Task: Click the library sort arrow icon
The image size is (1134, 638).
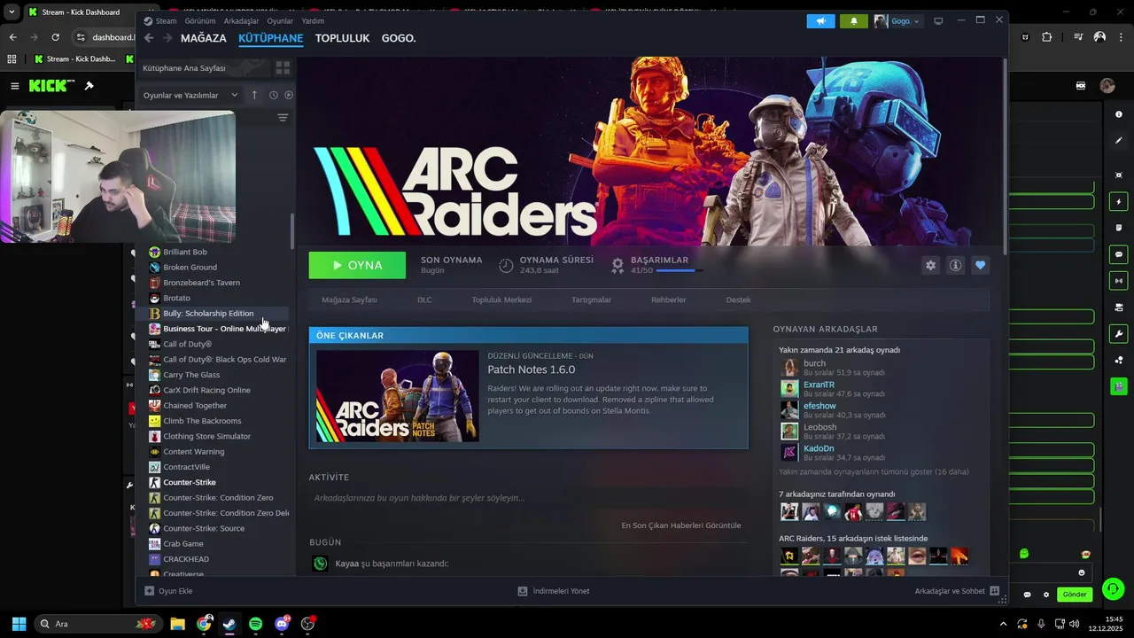Action: click(254, 95)
